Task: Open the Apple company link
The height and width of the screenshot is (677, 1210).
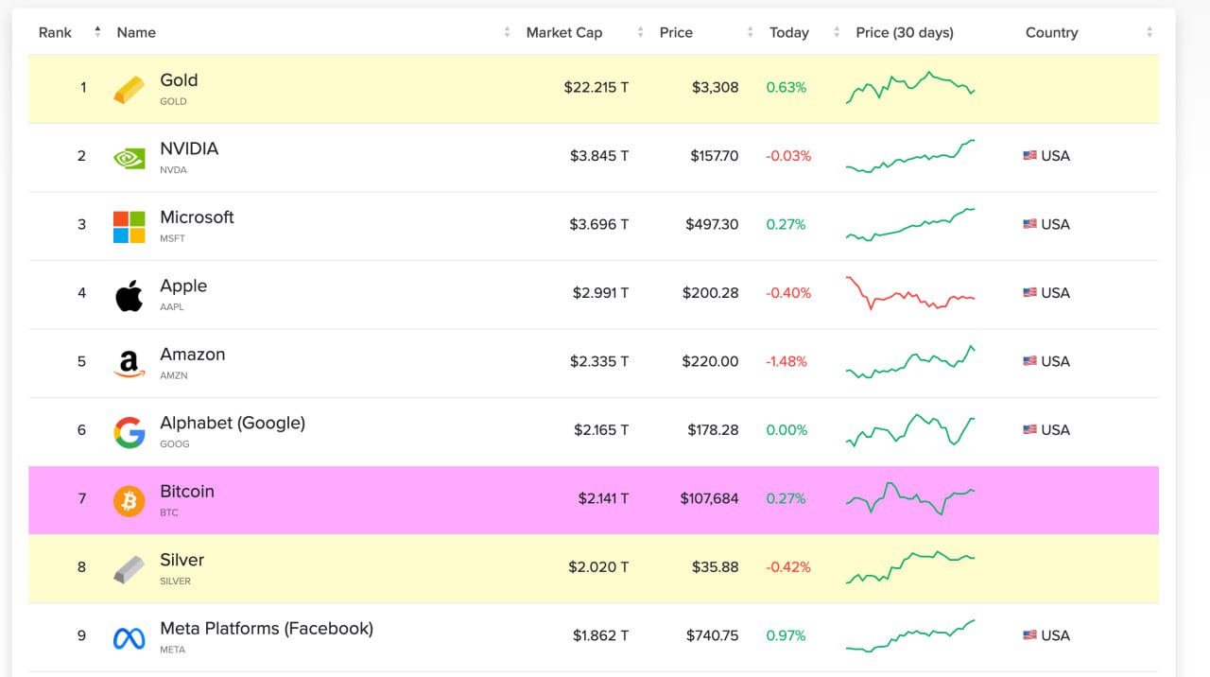Action: click(x=183, y=286)
